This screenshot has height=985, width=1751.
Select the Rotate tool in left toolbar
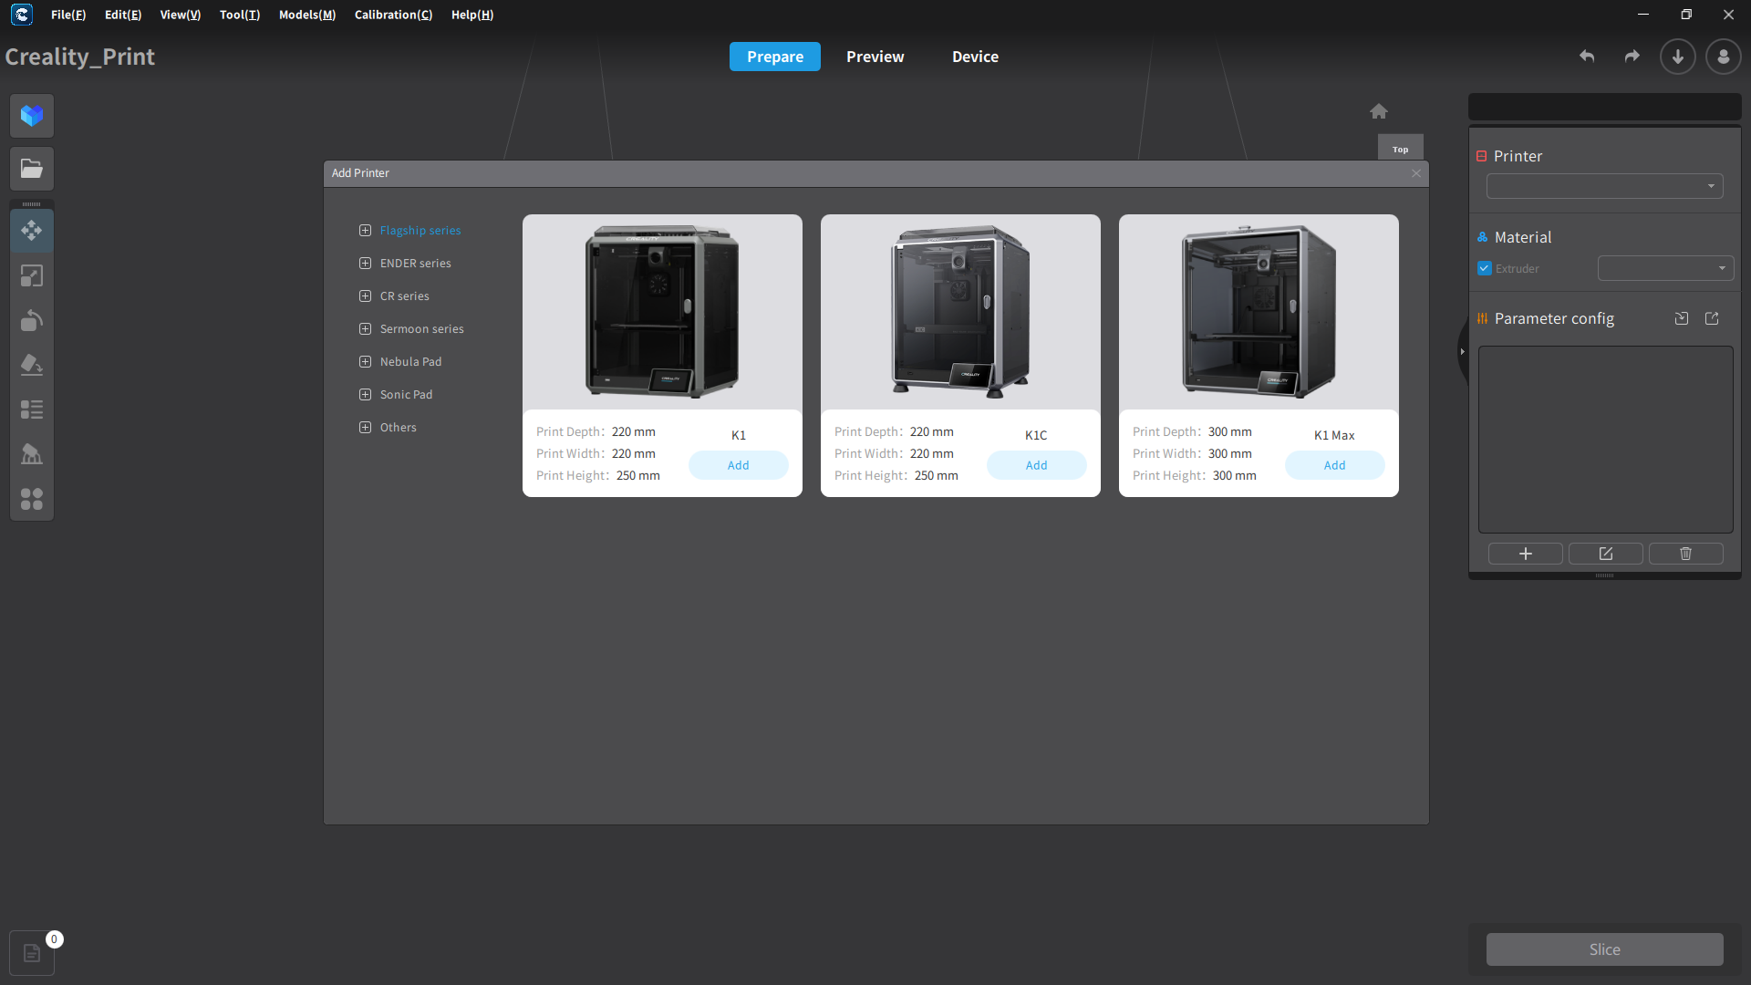32,320
